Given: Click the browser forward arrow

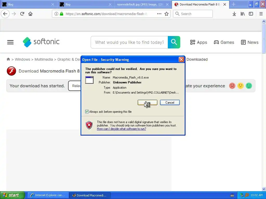Looking at the screenshot, I should [14, 14].
